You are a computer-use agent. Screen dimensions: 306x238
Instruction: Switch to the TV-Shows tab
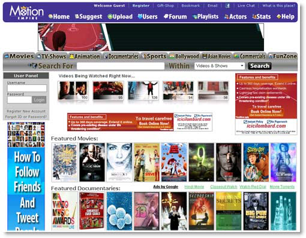coord(52,56)
